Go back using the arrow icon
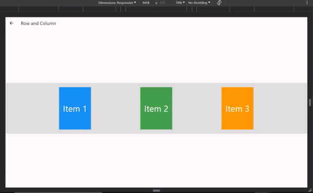 click(x=11, y=23)
